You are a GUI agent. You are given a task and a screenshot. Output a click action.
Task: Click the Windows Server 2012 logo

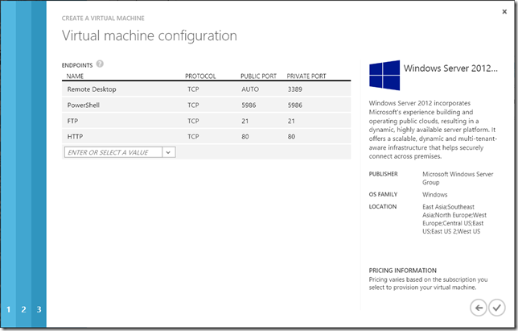384,76
